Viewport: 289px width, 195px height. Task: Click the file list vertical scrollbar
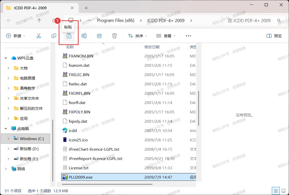[x=199, y=108]
